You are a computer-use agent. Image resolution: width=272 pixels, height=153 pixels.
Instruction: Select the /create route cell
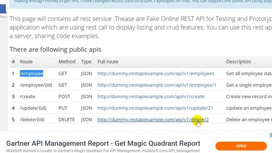[x=27, y=96]
